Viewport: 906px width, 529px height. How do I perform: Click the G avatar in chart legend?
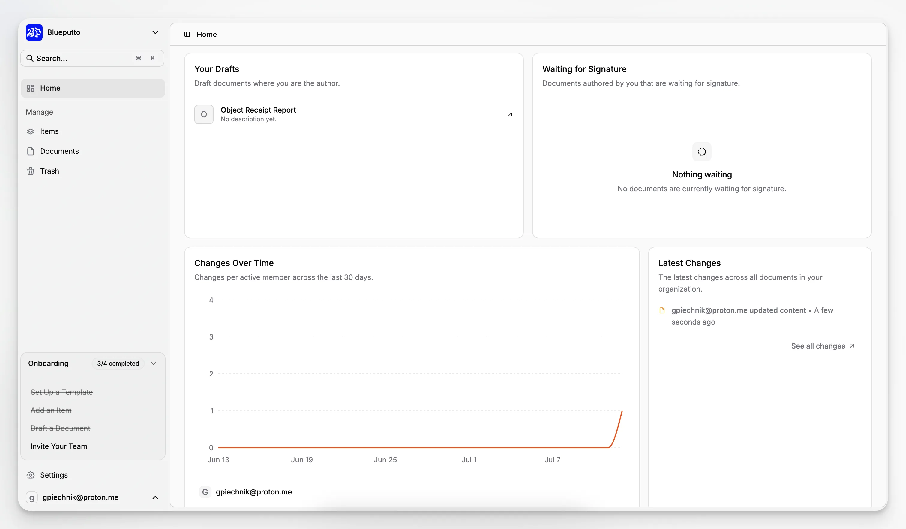(x=205, y=492)
